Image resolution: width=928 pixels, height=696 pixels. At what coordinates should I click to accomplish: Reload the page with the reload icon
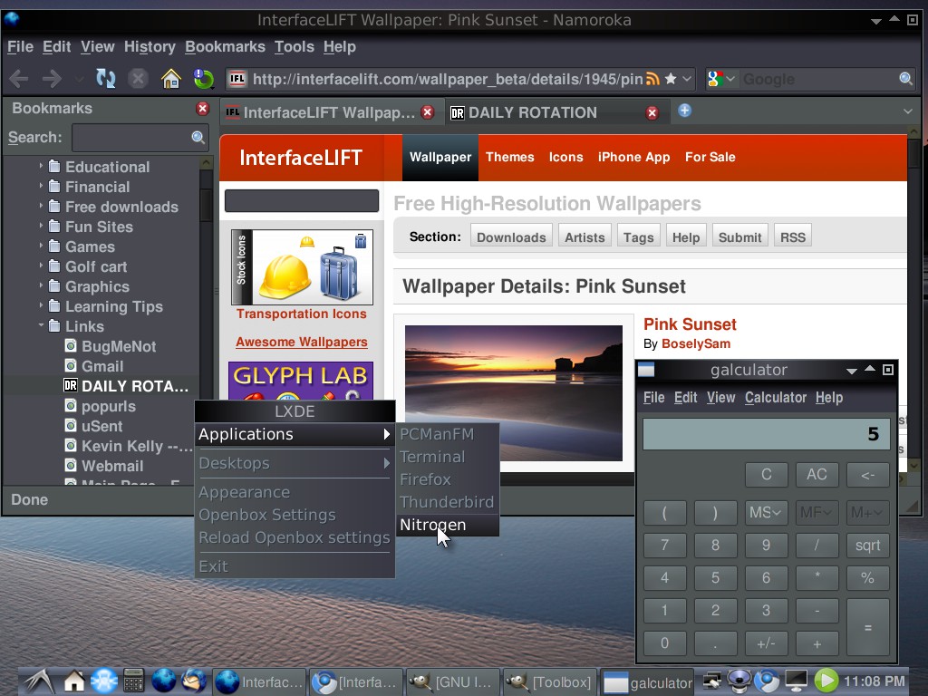[105, 79]
